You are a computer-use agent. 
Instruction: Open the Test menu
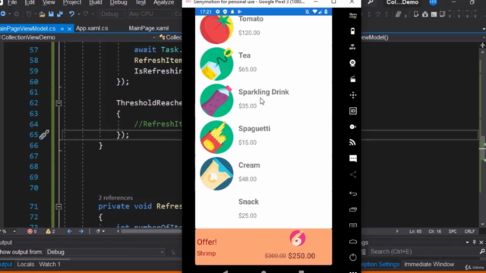tap(140, 2)
